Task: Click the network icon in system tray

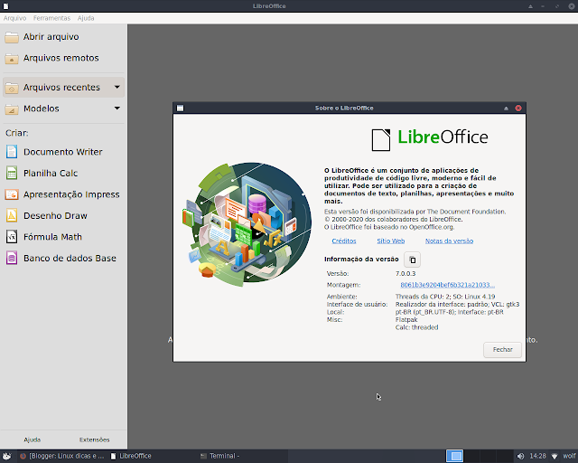Action: (554, 456)
